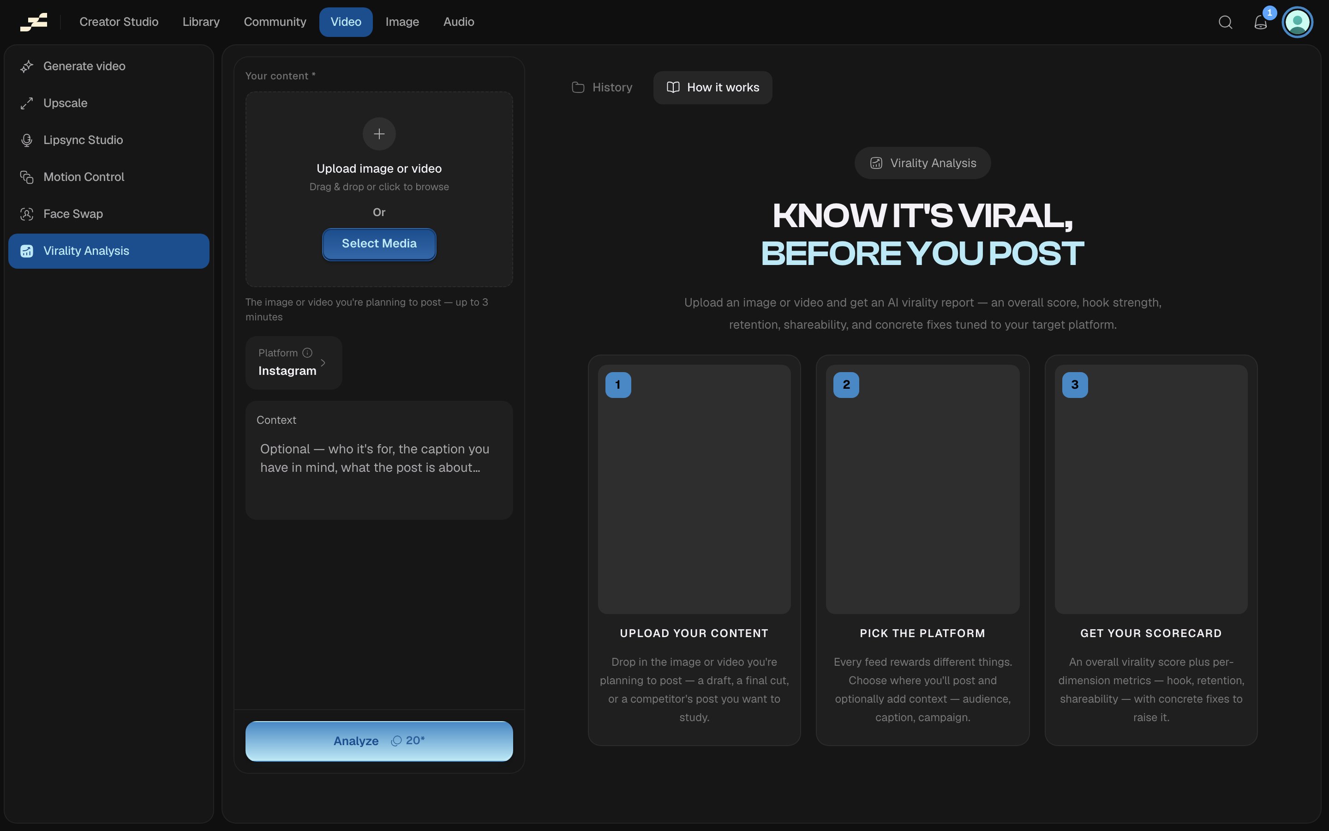Click the Virality Analysis badge icon
This screenshot has height=831, width=1329.
click(x=876, y=163)
